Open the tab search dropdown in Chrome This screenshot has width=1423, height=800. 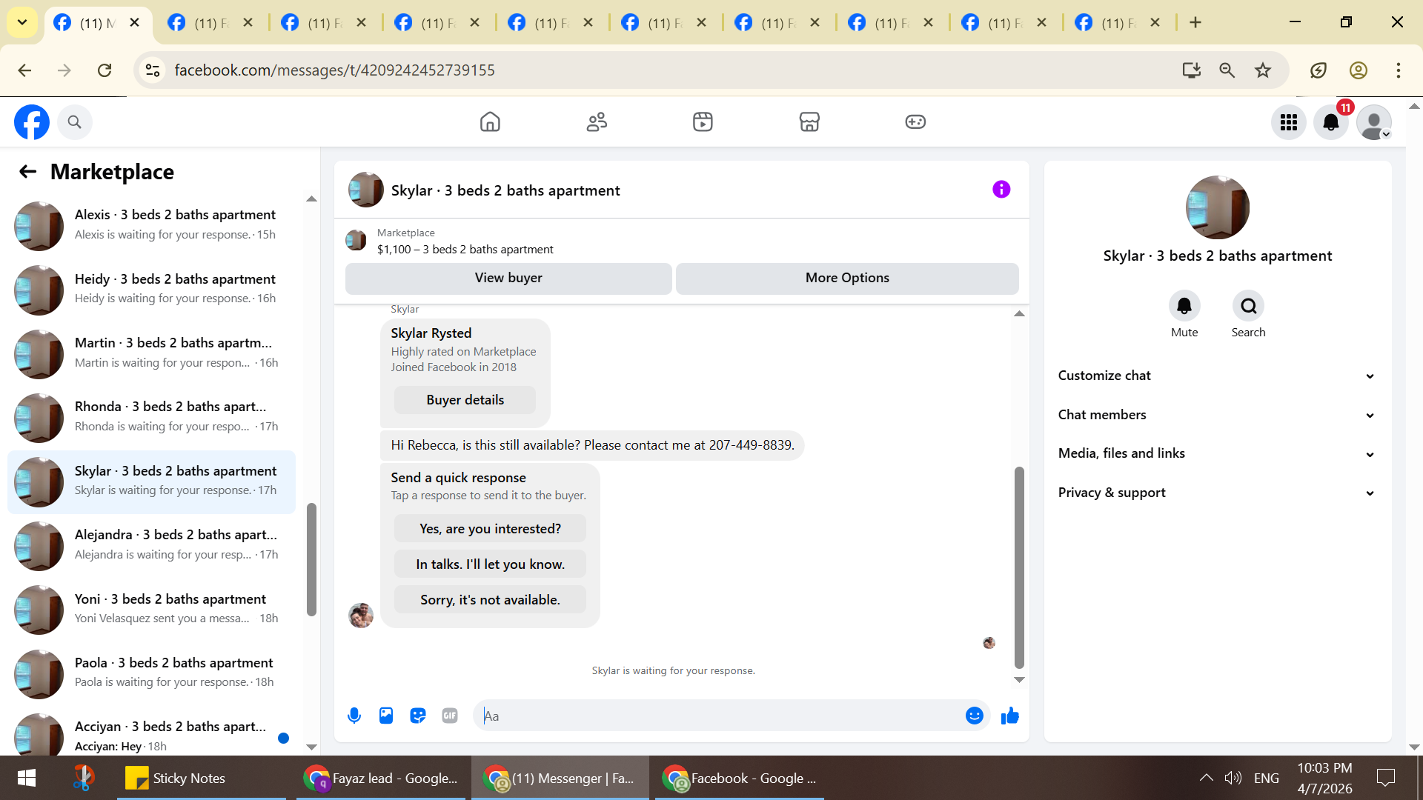[x=22, y=22]
